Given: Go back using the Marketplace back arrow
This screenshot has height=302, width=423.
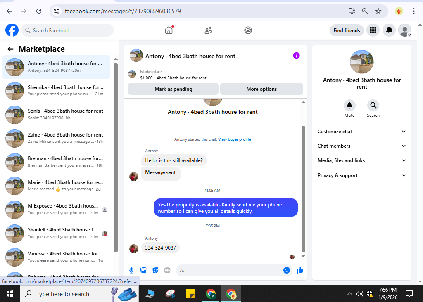Looking at the screenshot, I should click(x=10, y=49).
